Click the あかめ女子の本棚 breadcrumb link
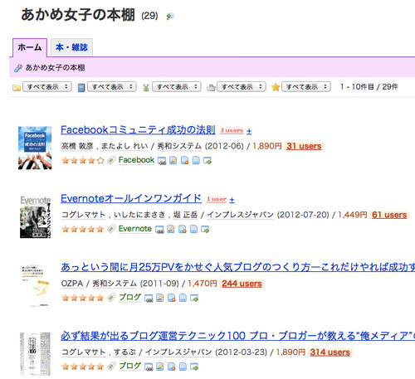Screen dimensions: 415x379 55,68
